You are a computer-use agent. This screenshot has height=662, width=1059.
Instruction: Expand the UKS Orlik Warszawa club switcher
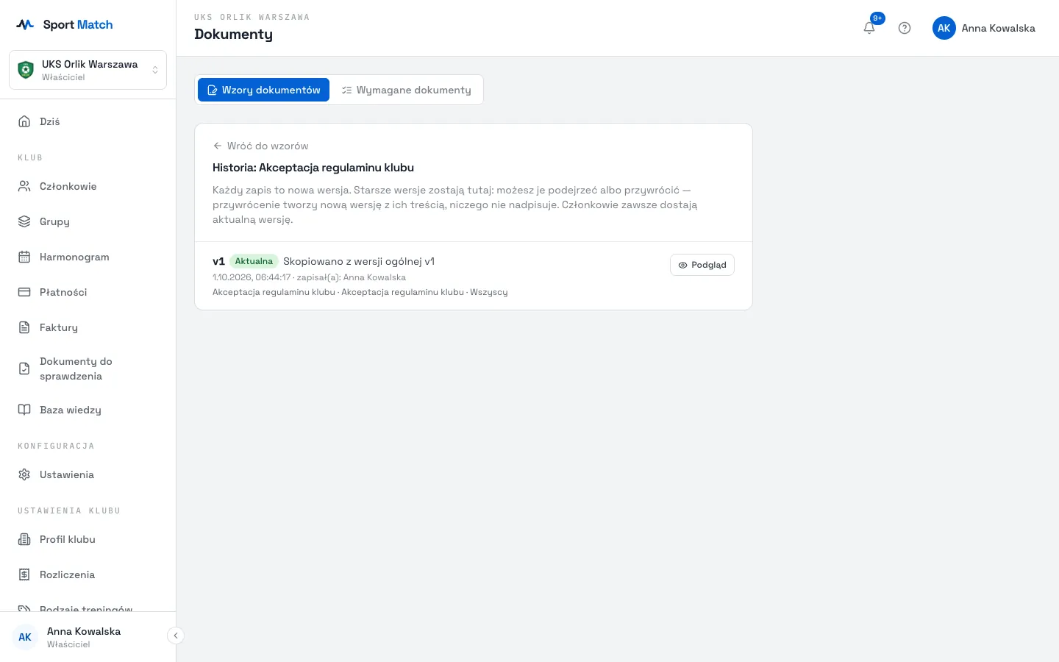(x=88, y=70)
